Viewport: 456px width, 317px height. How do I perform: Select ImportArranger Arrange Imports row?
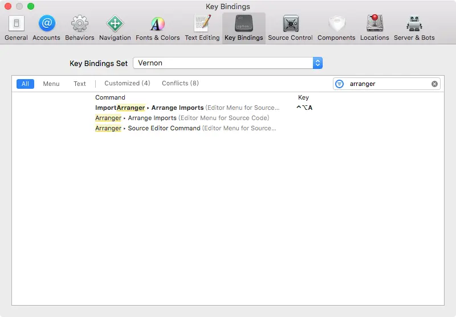tap(228, 108)
